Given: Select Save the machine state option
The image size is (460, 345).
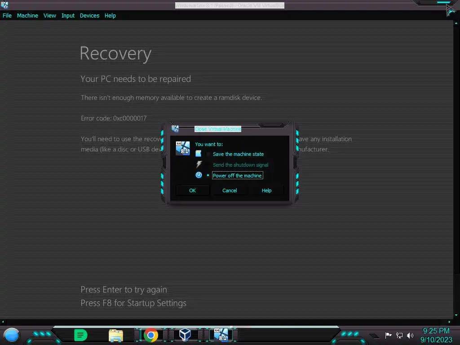Looking at the screenshot, I should [x=238, y=154].
